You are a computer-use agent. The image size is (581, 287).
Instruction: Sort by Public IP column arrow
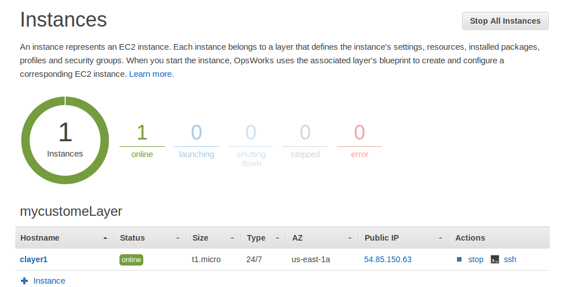441,238
